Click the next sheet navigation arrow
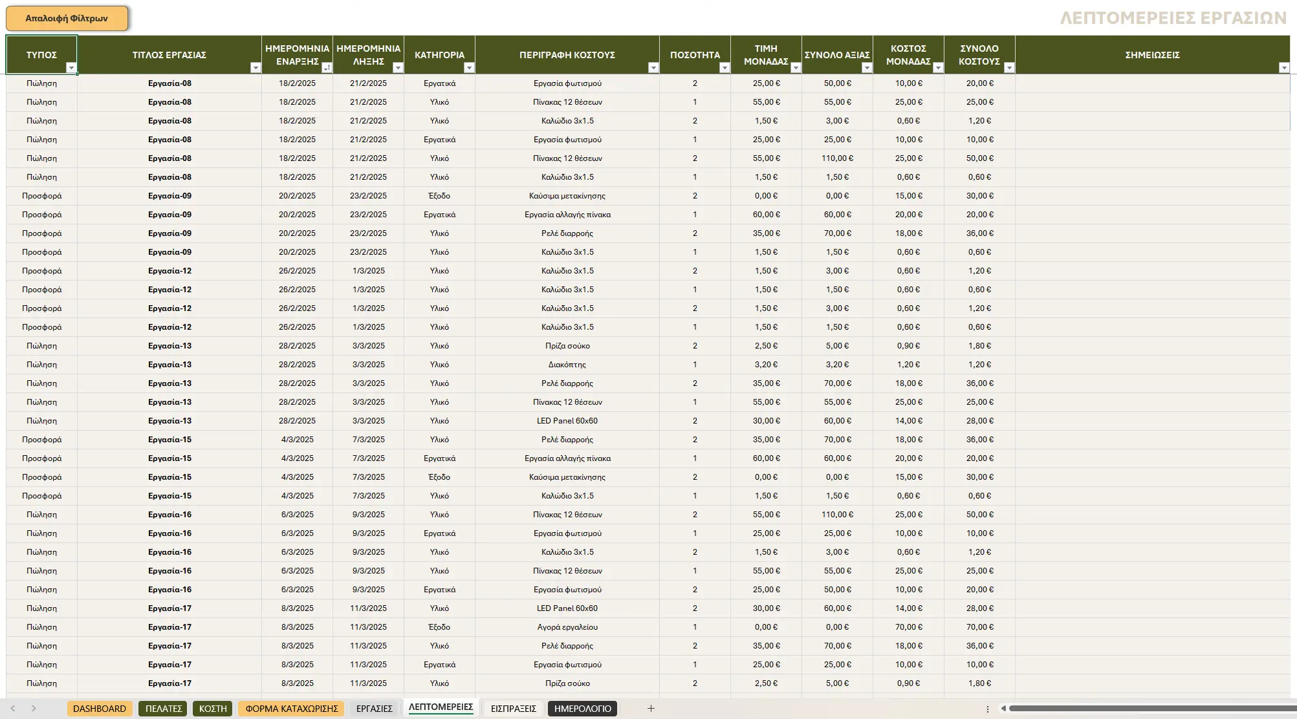The width and height of the screenshot is (1297, 719). (34, 709)
